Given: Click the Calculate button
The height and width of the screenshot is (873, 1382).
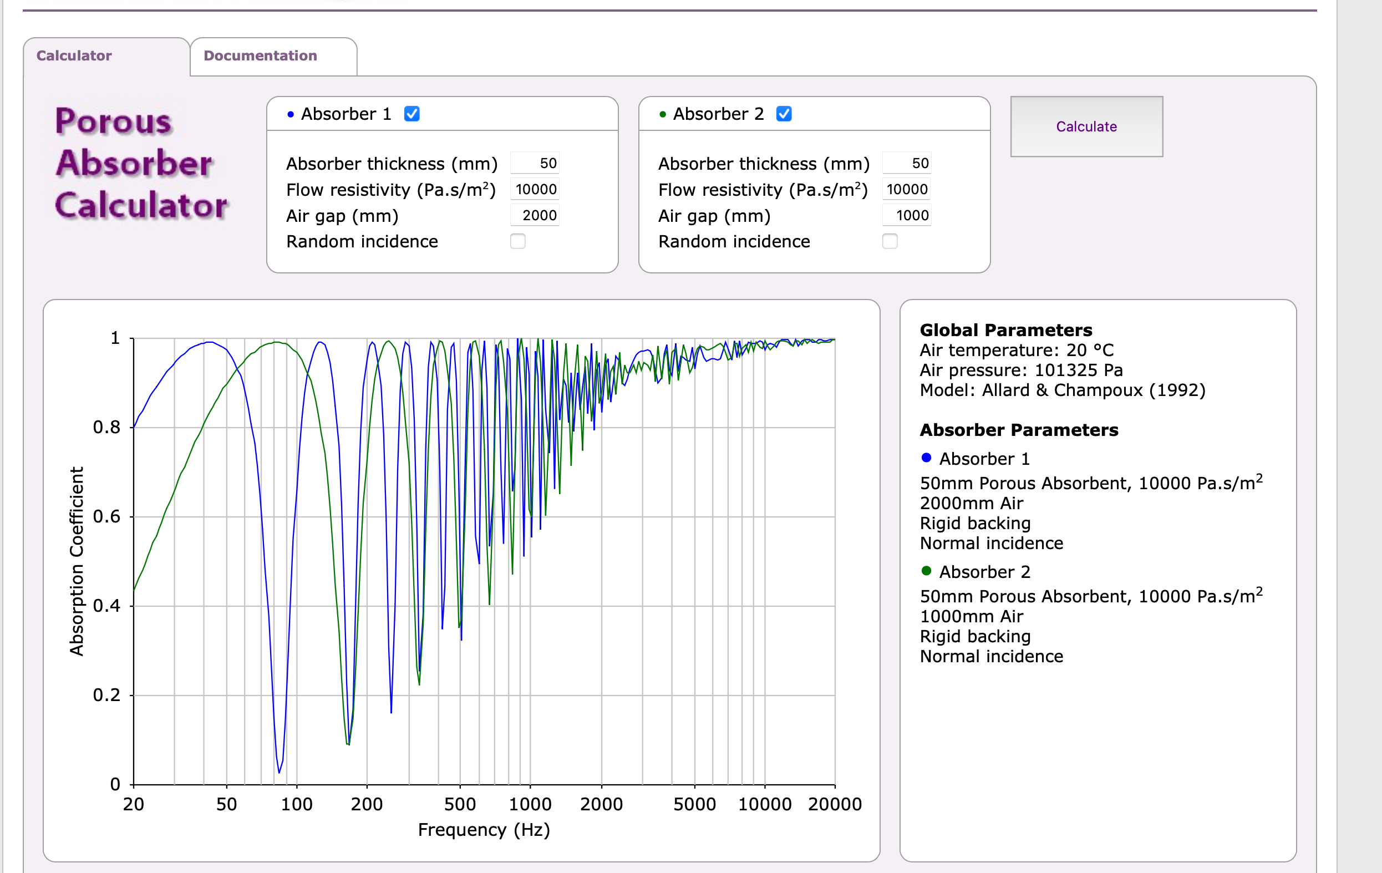Looking at the screenshot, I should coord(1086,126).
